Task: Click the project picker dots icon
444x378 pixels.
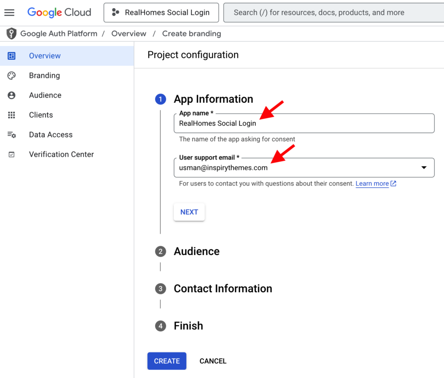Action: 115,12
